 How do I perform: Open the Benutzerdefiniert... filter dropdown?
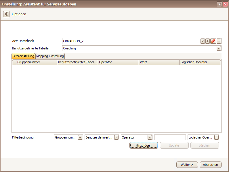click(x=116, y=137)
